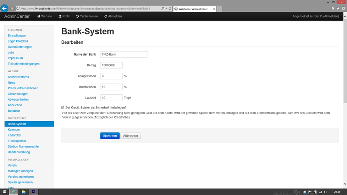The image size is (347, 195).
Task: Open Photoshop from the taskbar
Action: coord(34,192)
